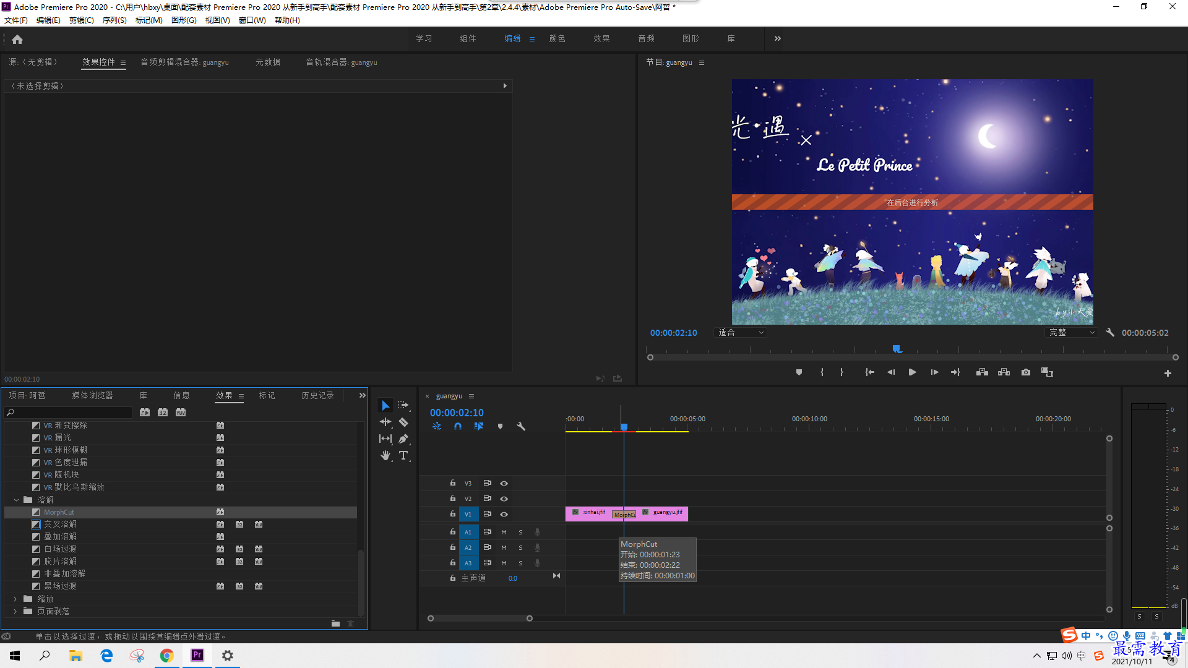Open the 文件(F) menu
Viewport: 1188px width, 668px height.
click(x=16, y=20)
